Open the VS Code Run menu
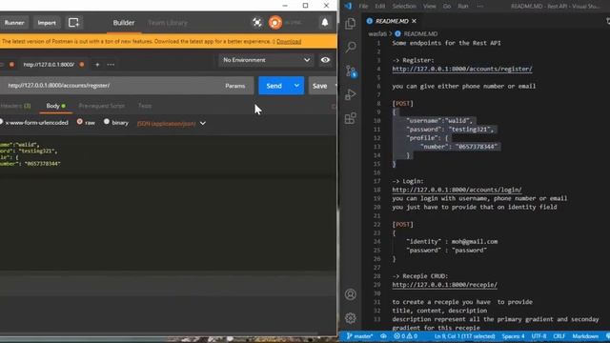Screen dimensions: 610x343 [x=463, y=7]
